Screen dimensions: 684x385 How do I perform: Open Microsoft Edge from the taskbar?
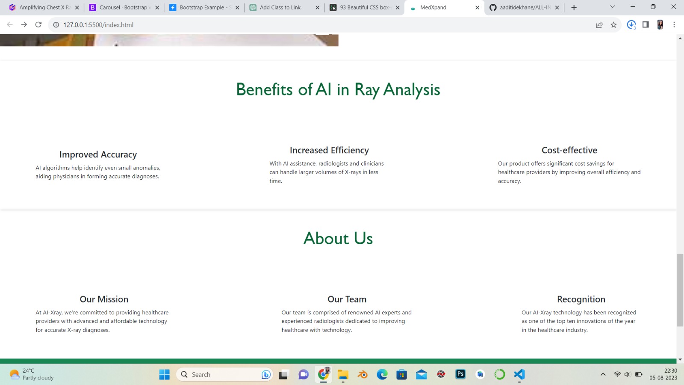click(382, 375)
